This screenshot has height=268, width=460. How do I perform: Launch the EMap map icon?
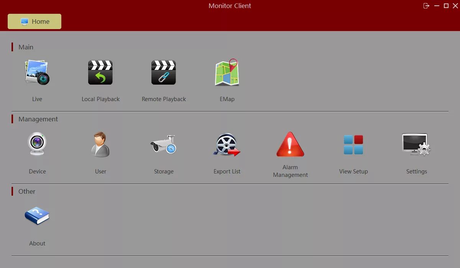coord(227,72)
